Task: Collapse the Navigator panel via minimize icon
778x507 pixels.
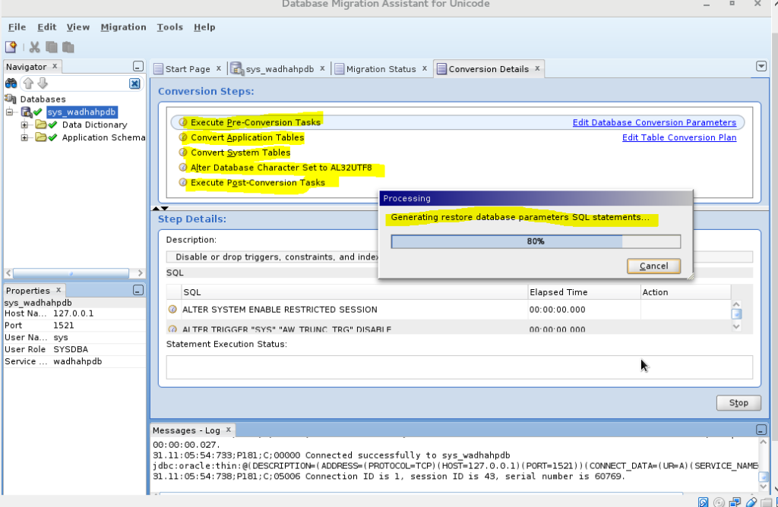Action: coord(138,66)
